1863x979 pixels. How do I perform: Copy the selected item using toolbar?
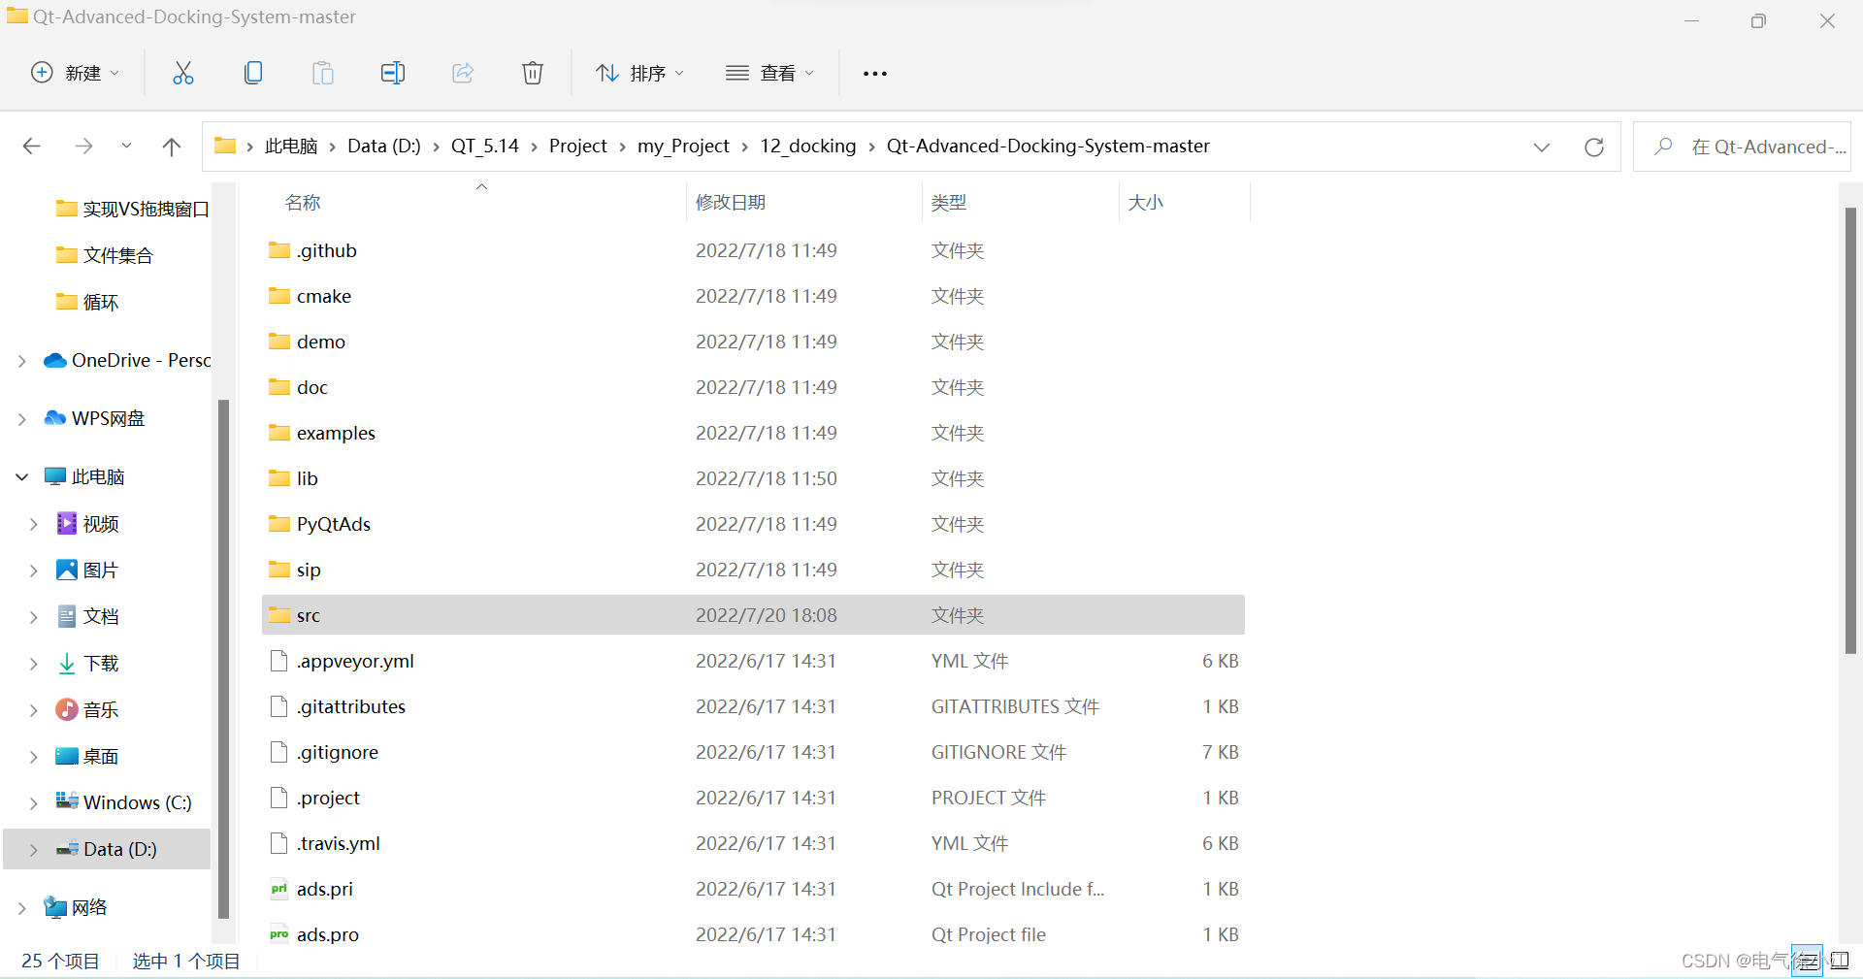[x=253, y=73]
